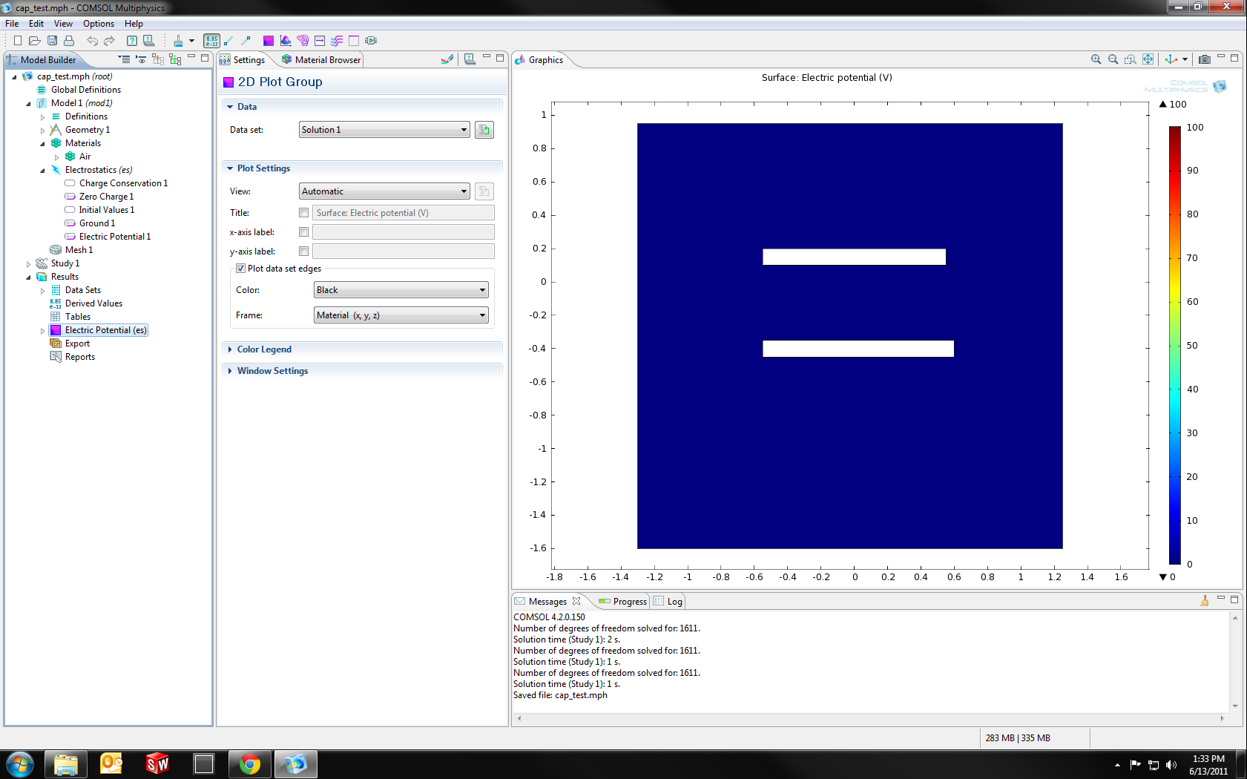Click the Undo arrow icon

pos(92,41)
